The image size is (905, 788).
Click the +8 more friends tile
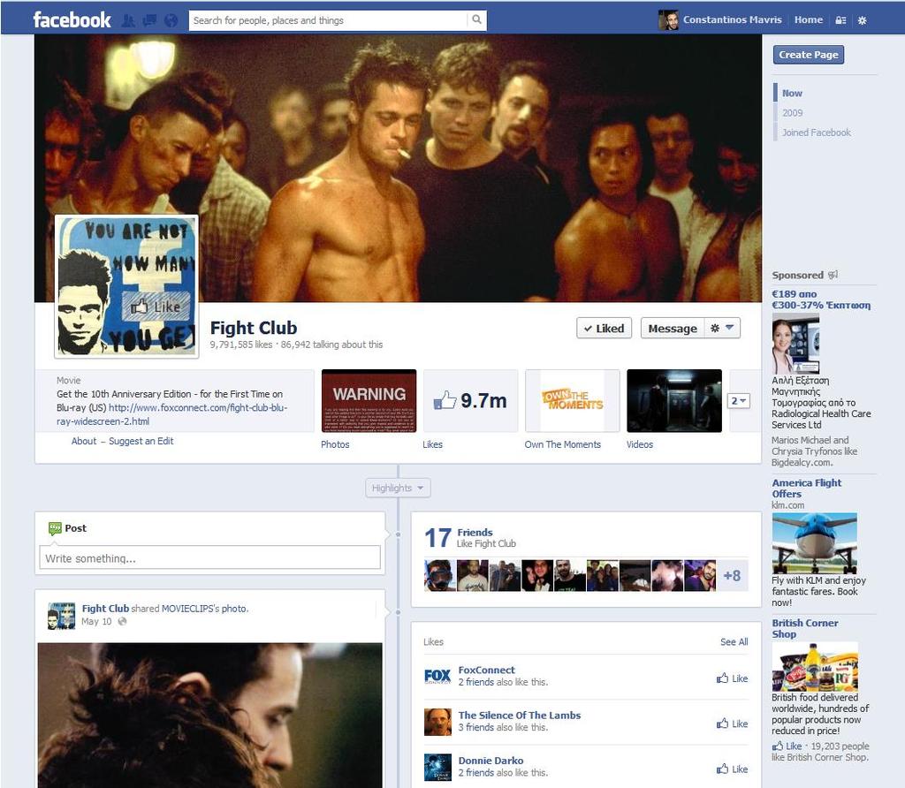pos(732,575)
